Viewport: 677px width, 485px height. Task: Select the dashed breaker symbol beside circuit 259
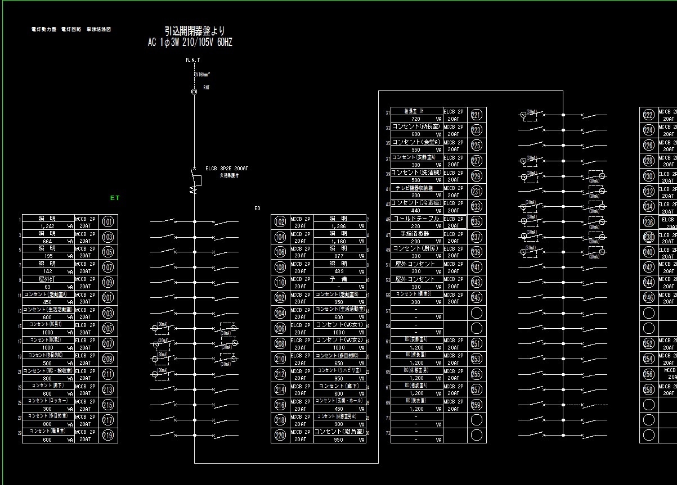[594, 405]
